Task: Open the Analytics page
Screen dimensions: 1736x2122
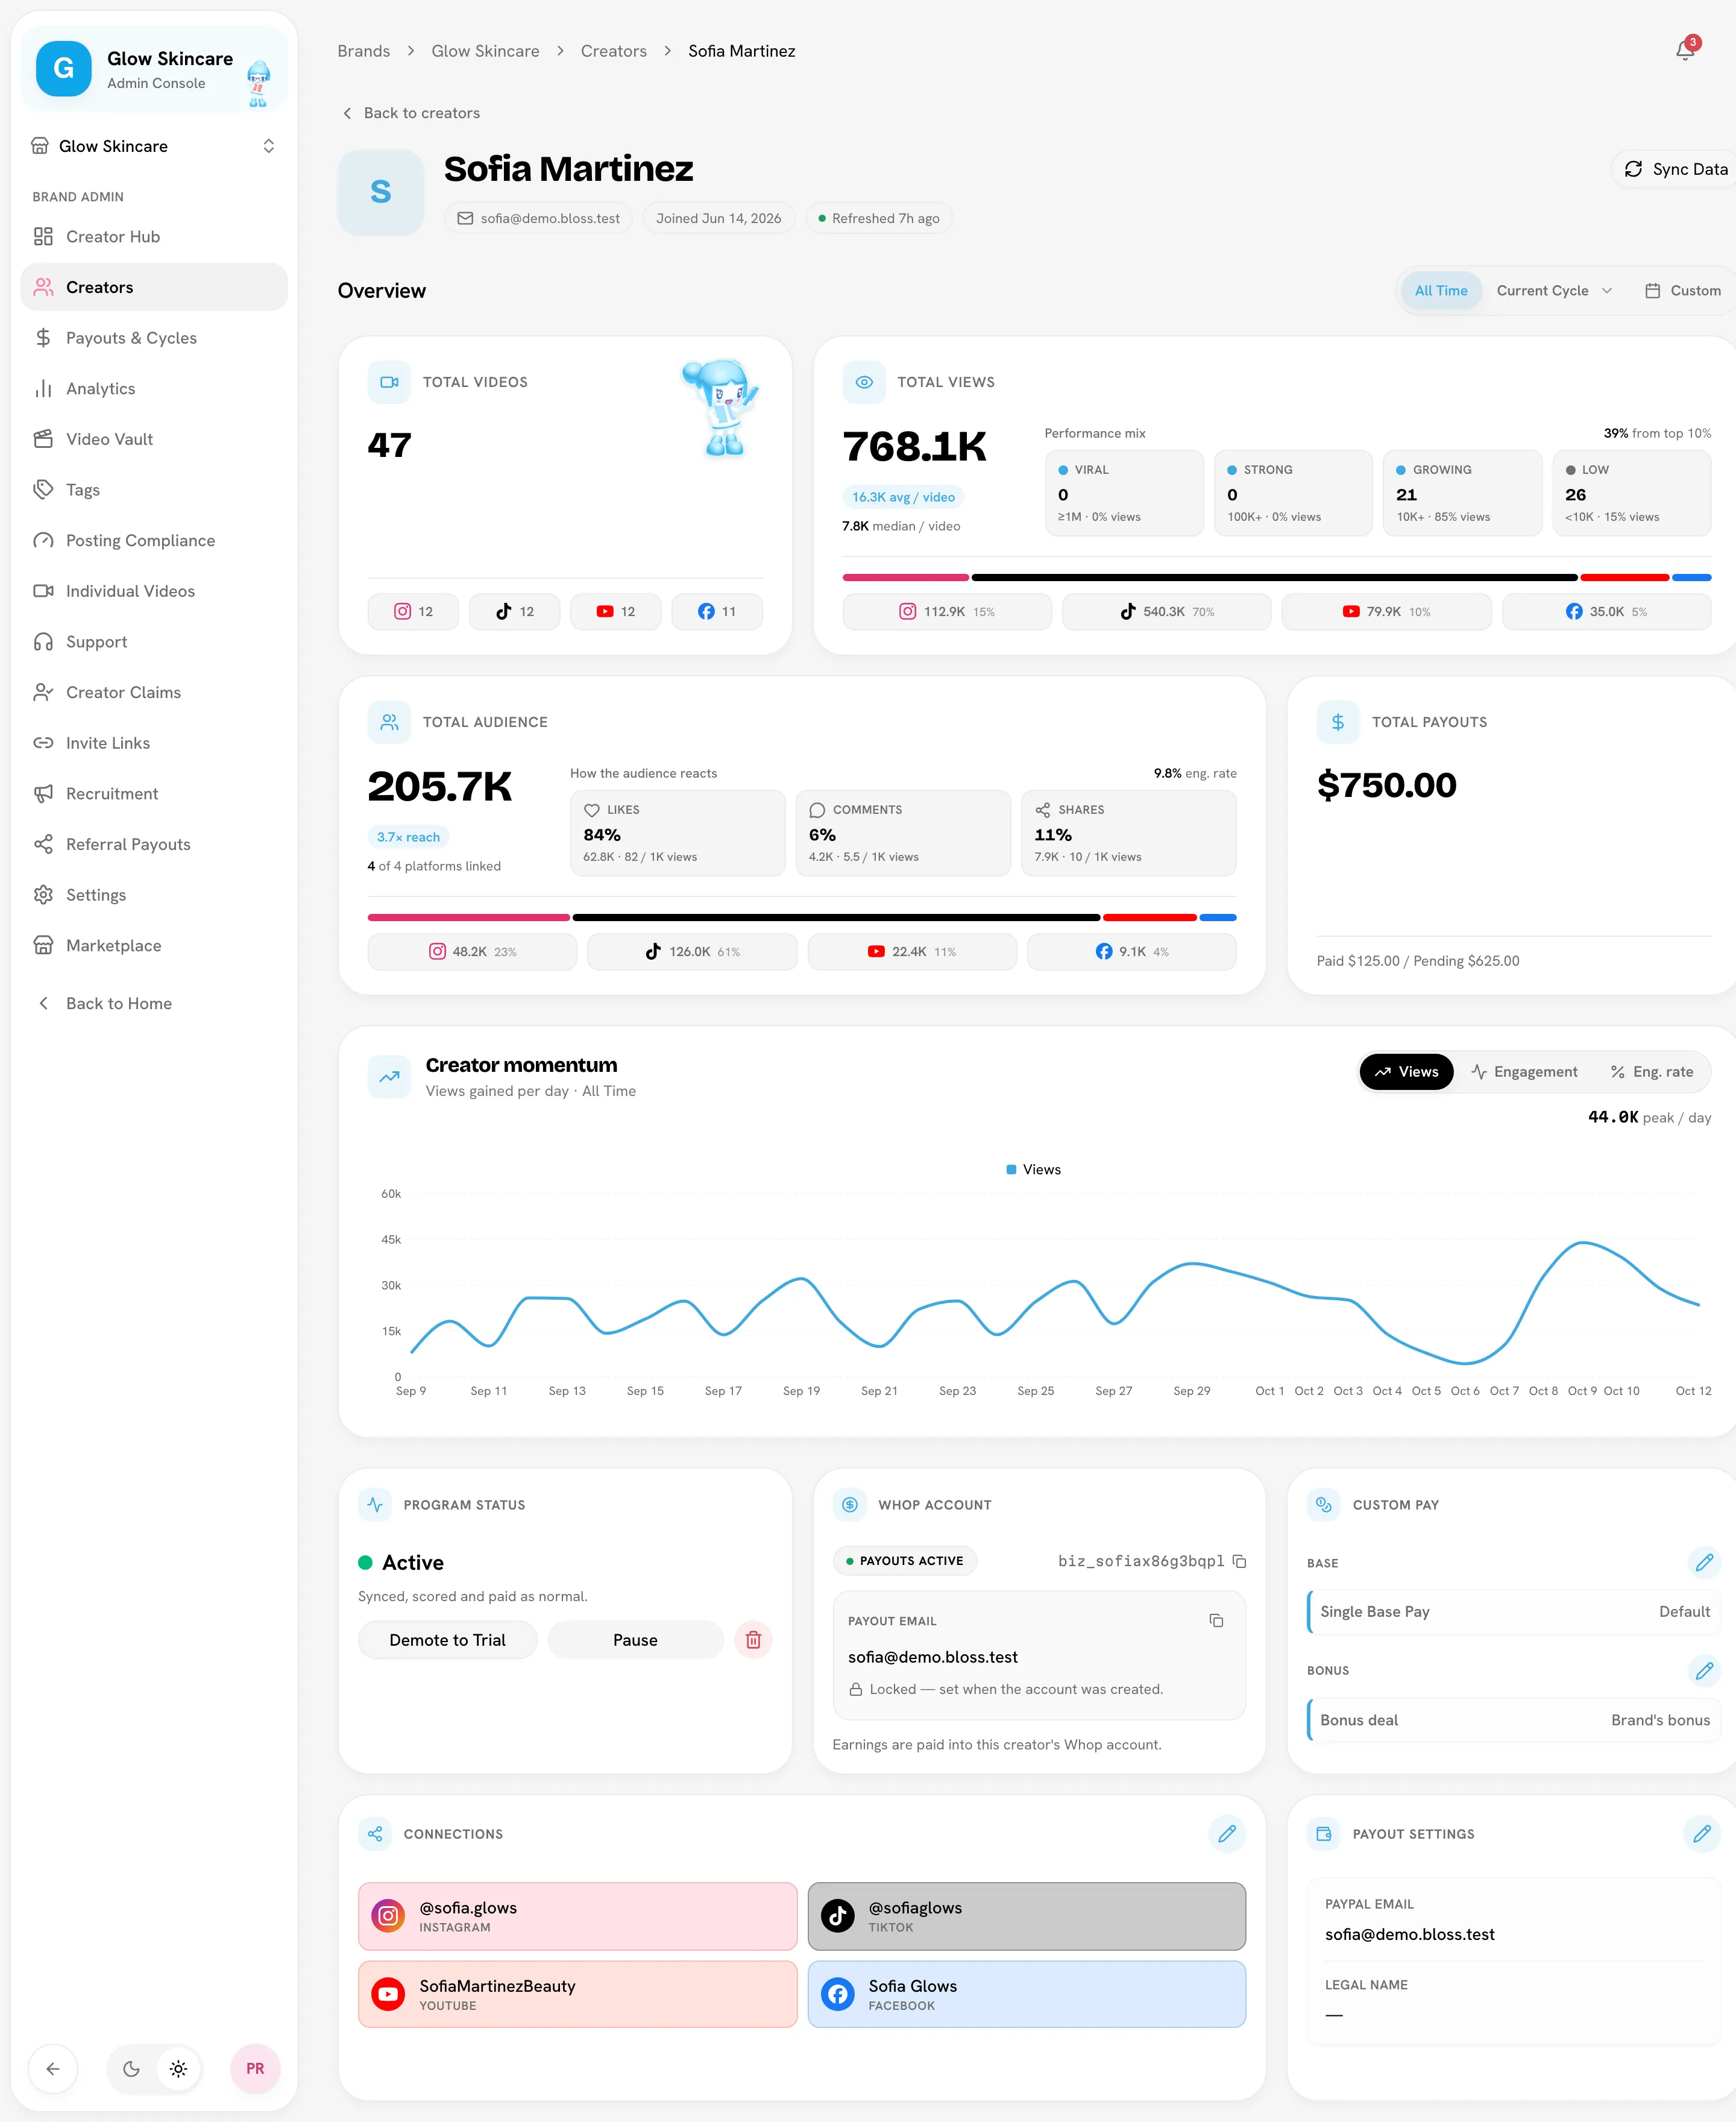Action: [x=154, y=389]
